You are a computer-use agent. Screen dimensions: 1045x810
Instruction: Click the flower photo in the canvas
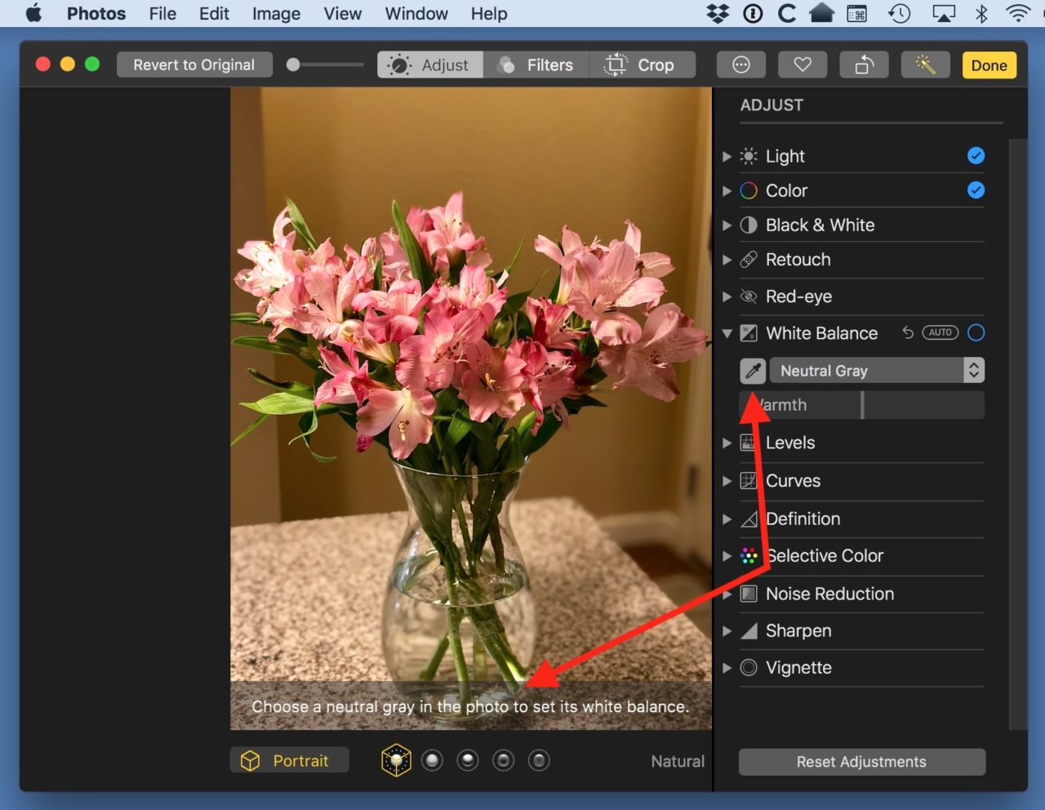[471, 408]
